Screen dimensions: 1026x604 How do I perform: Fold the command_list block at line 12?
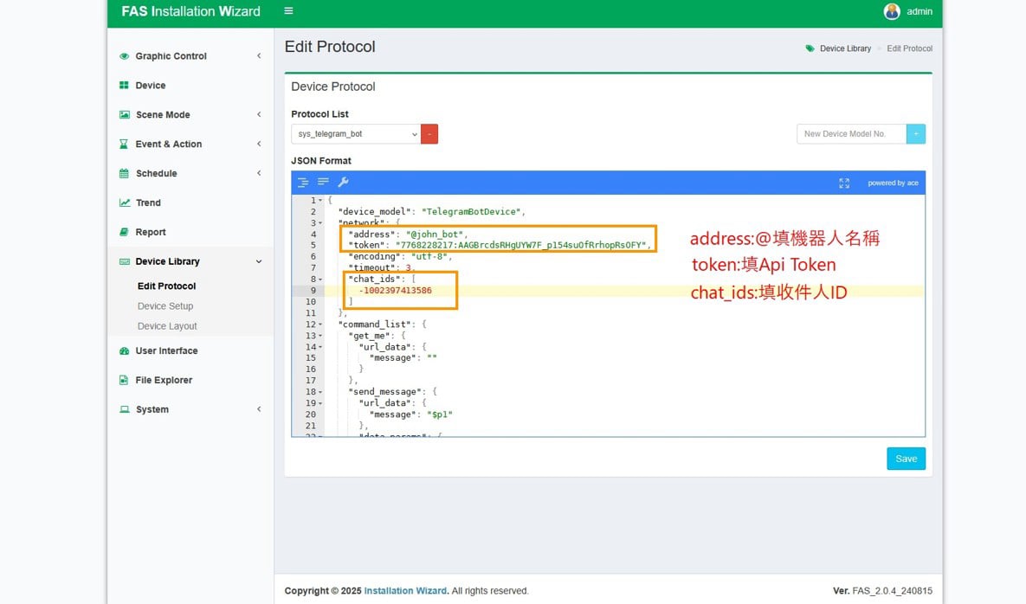click(x=321, y=324)
